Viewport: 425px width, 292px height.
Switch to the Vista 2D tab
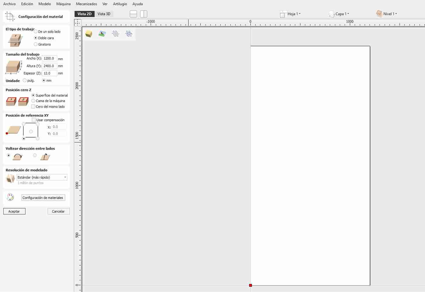pyautogui.click(x=84, y=14)
